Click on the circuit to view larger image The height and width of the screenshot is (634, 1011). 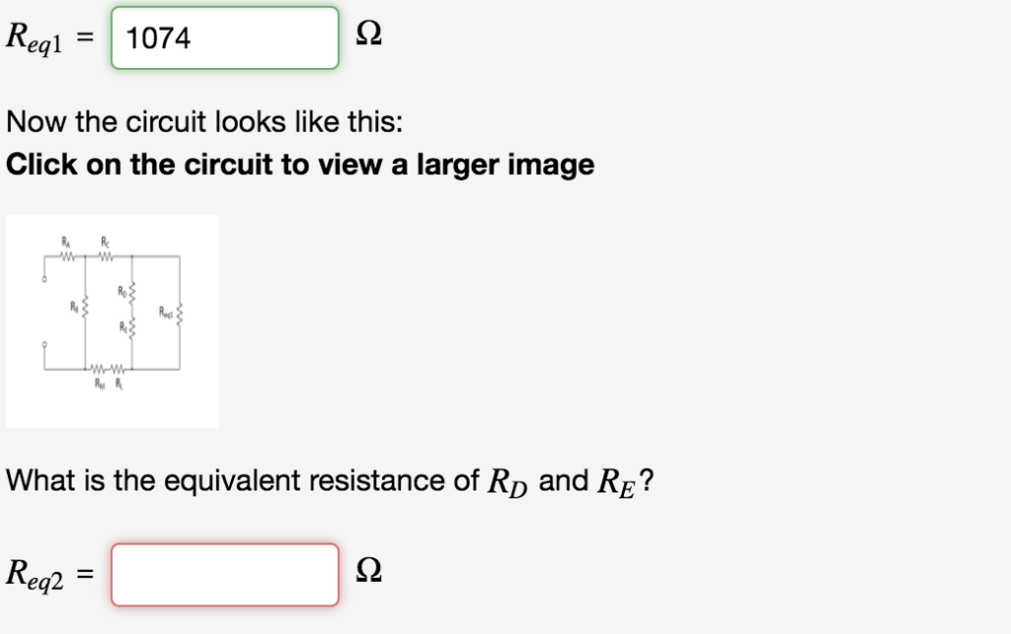tap(114, 320)
